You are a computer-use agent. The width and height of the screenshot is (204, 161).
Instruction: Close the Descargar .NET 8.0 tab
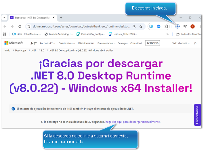pos(54,18)
